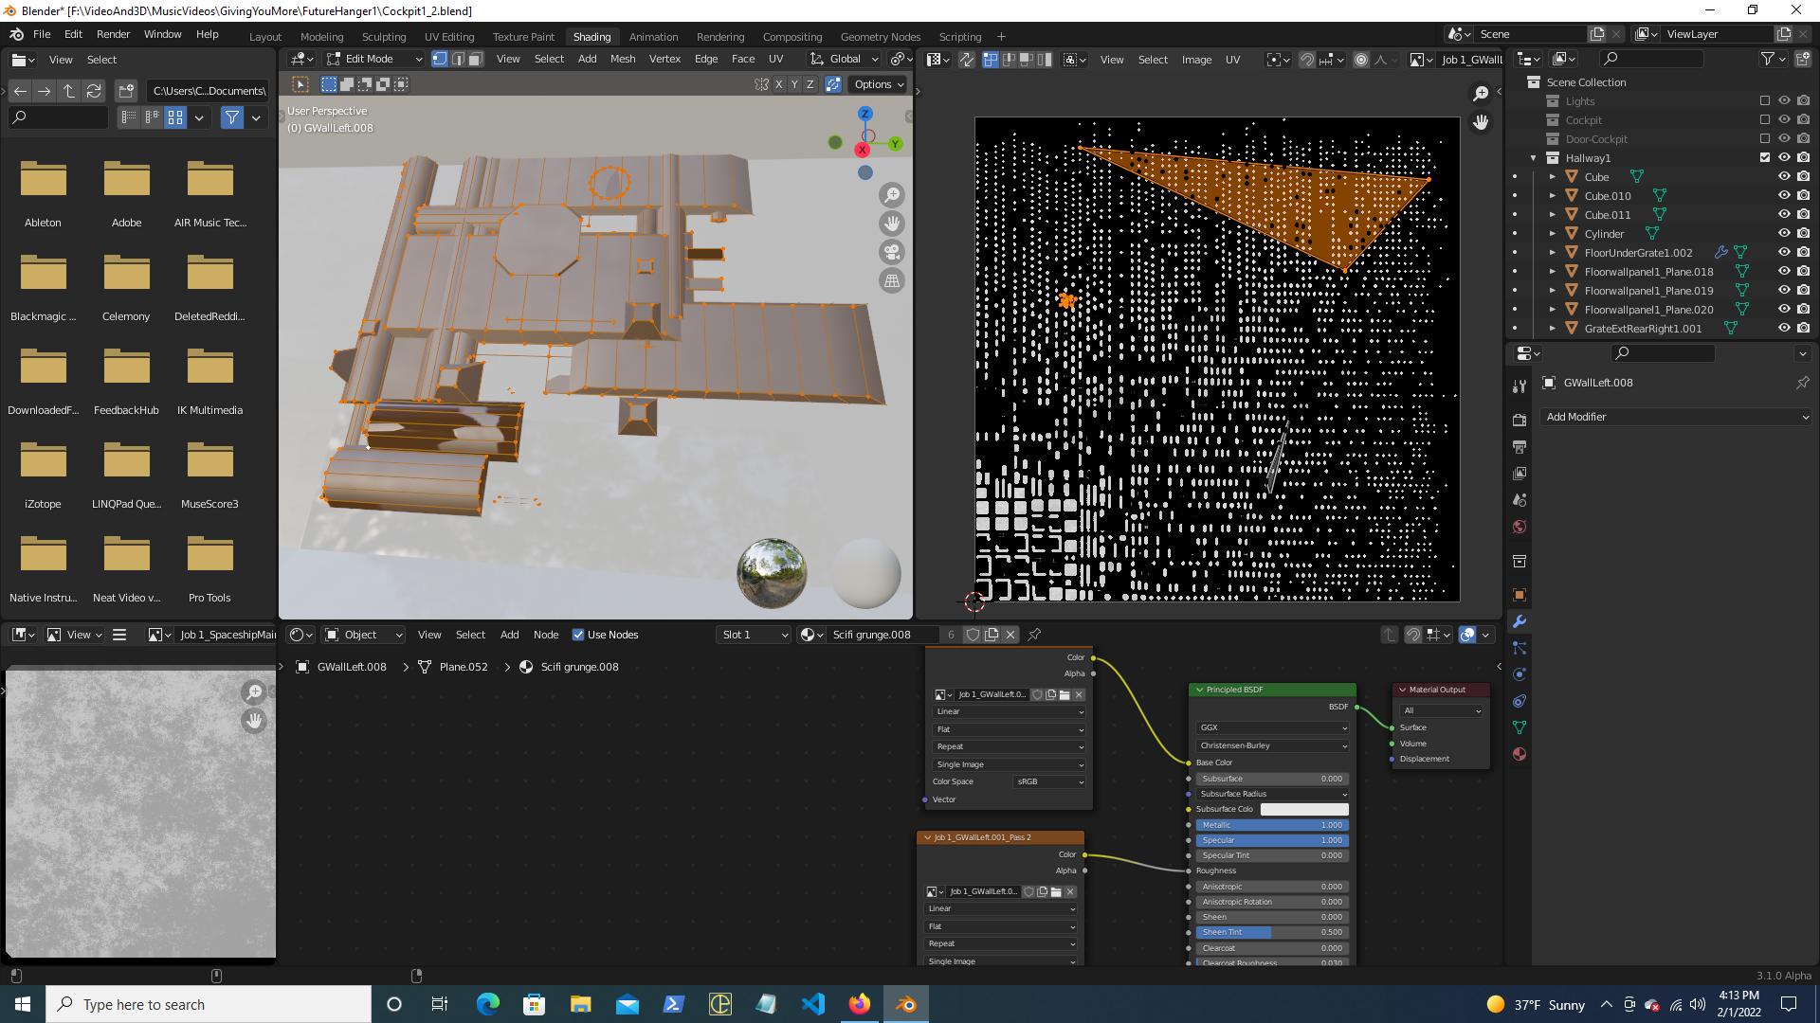Screen dimensions: 1820x1023
Task: Switch to Geometry Nodes workspace tab
Action: pos(880,37)
